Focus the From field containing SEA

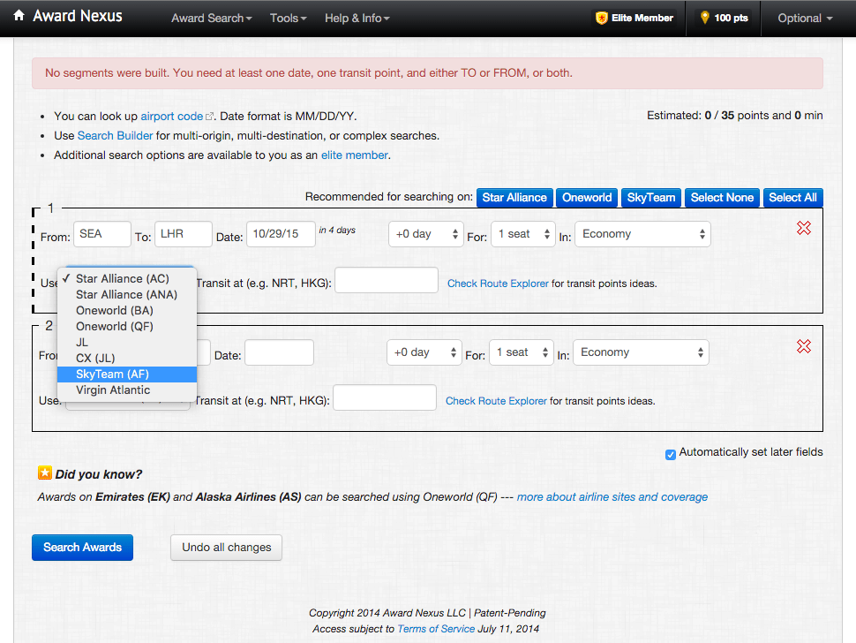(x=102, y=234)
